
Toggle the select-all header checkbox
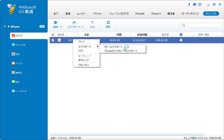pos(53,35)
